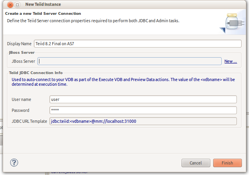Click the 'JDBC URL Template' label
This screenshot has height=175, width=249.
coord(29,121)
